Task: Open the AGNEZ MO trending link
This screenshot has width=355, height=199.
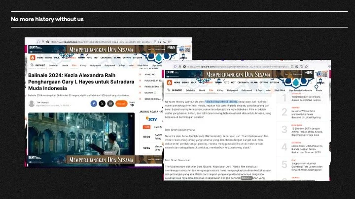Action: tap(150, 75)
